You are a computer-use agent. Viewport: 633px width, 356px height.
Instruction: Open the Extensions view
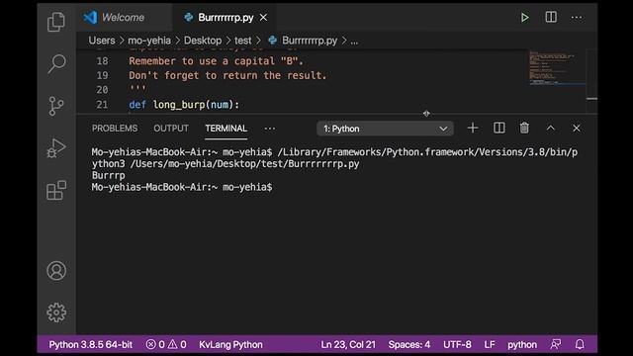56,190
